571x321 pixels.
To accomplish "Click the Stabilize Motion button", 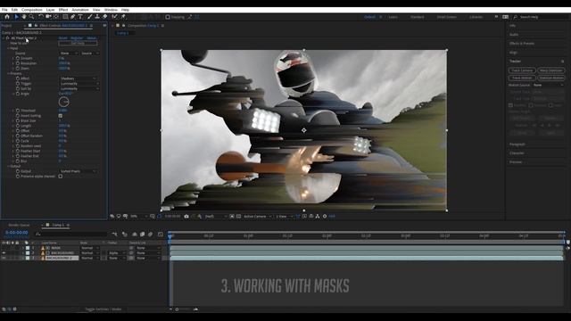I will [551, 78].
